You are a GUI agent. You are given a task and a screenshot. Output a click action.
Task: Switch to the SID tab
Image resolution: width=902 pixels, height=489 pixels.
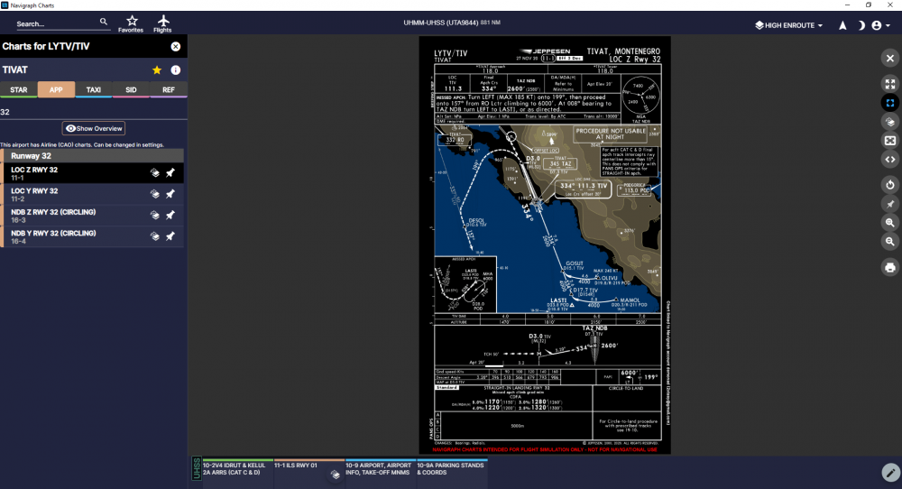click(131, 89)
